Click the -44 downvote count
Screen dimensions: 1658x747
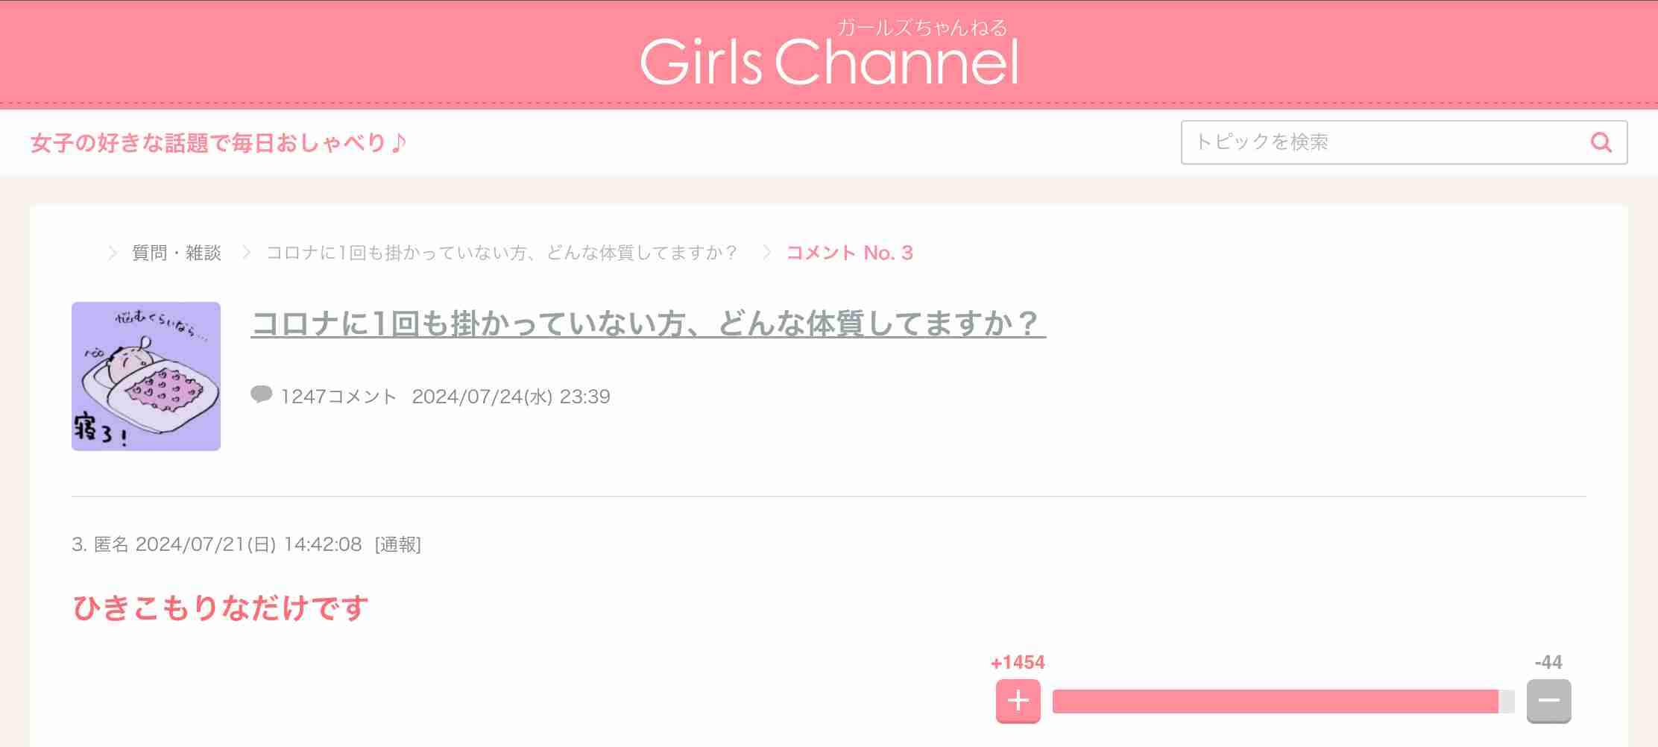point(1548,662)
